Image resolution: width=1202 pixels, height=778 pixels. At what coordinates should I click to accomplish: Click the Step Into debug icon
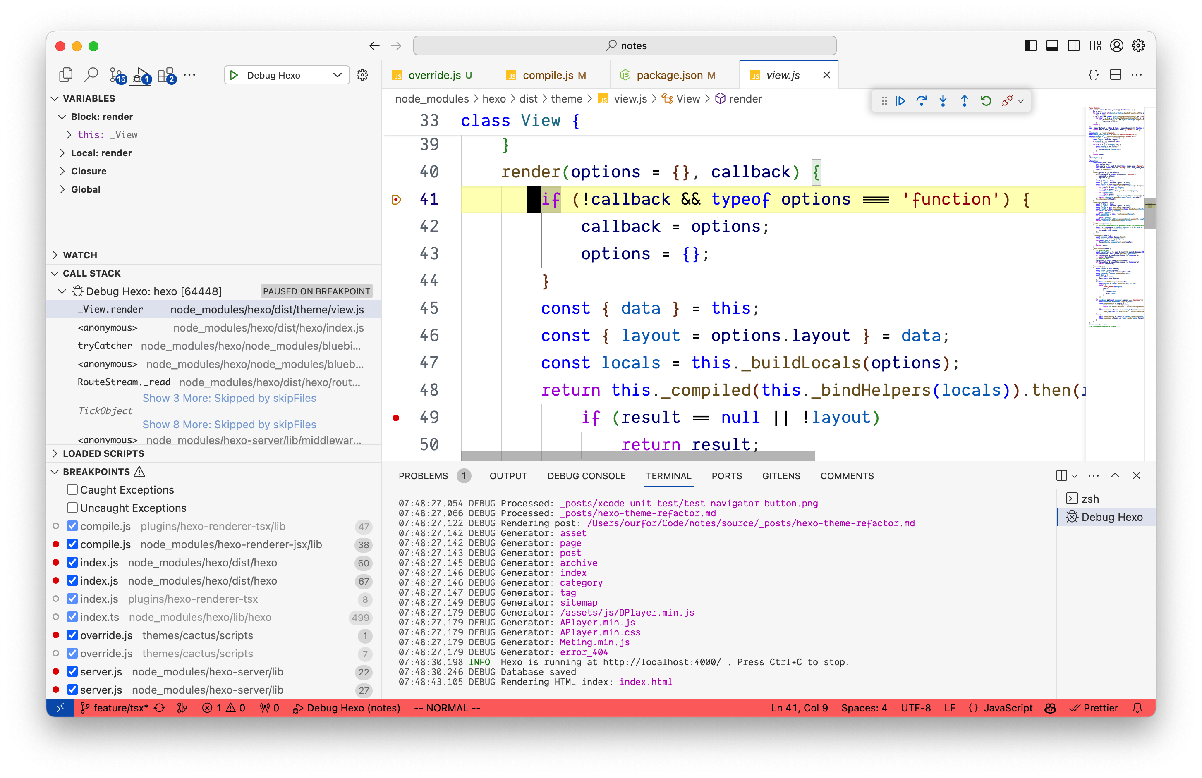click(x=942, y=101)
